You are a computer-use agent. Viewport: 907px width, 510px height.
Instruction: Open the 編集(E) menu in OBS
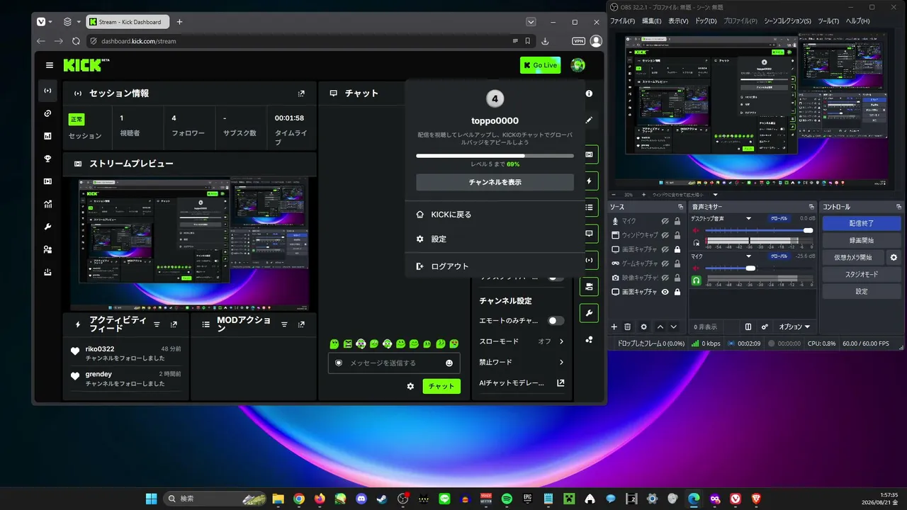click(x=652, y=21)
